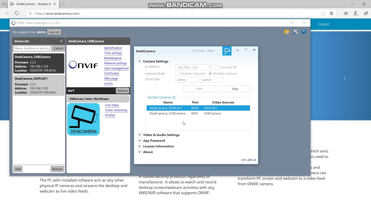
Task: Open the User management link
Action: point(117,68)
